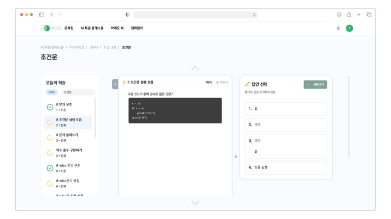The width and height of the screenshot is (391, 219).
Task: Click the up chevron above the content
Action: [x=195, y=68]
